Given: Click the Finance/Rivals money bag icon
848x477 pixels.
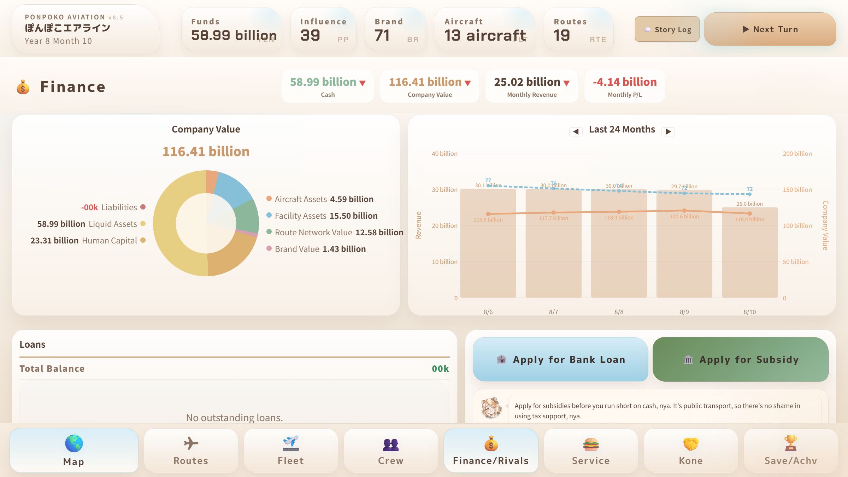Looking at the screenshot, I should 491,443.
